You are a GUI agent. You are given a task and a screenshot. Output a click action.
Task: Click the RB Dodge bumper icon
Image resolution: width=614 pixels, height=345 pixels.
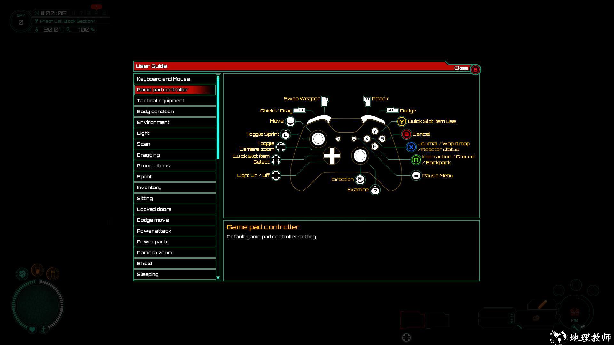pyautogui.click(x=392, y=110)
